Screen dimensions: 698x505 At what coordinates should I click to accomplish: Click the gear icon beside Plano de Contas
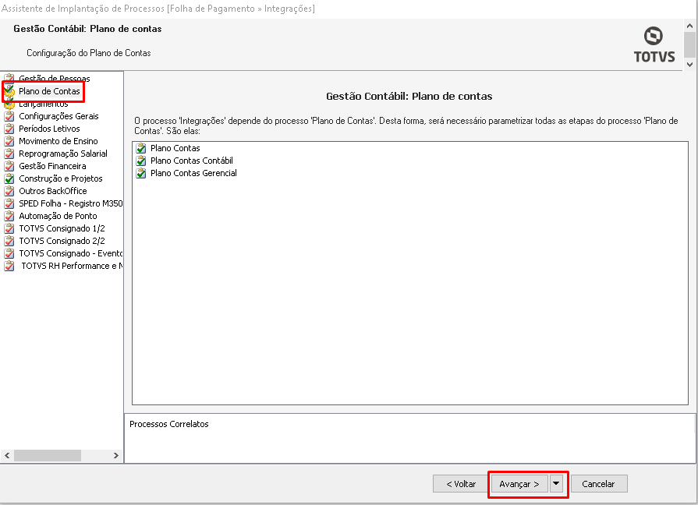(x=9, y=91)
